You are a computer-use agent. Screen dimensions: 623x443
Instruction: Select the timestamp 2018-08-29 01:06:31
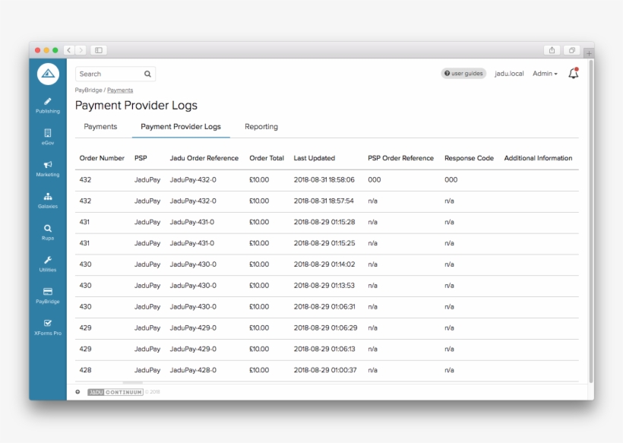click(324, 307)
